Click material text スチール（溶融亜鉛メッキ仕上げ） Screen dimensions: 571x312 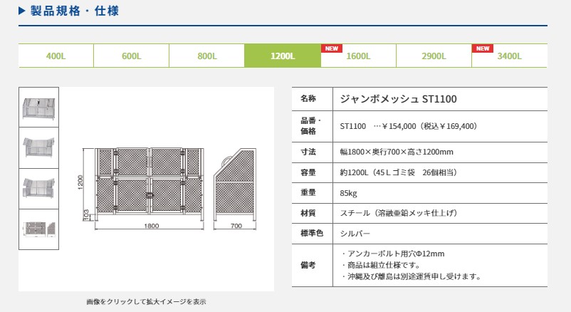tap(399, 213)
